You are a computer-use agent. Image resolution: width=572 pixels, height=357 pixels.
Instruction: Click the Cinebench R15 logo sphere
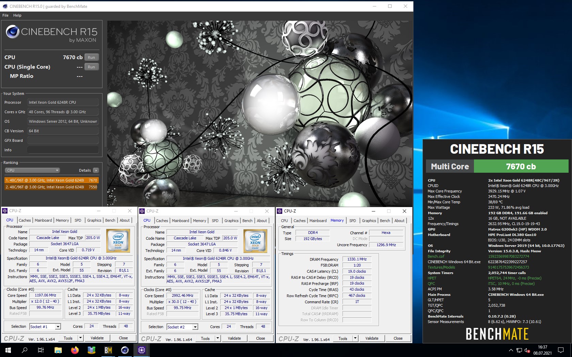coord(13,32)
